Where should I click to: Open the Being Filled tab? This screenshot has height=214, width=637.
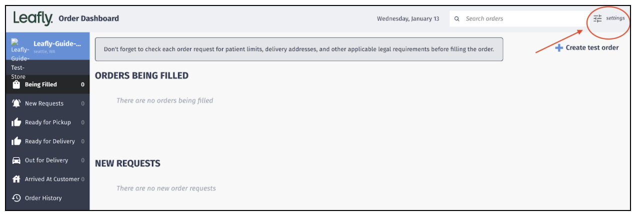coord(41,84)
